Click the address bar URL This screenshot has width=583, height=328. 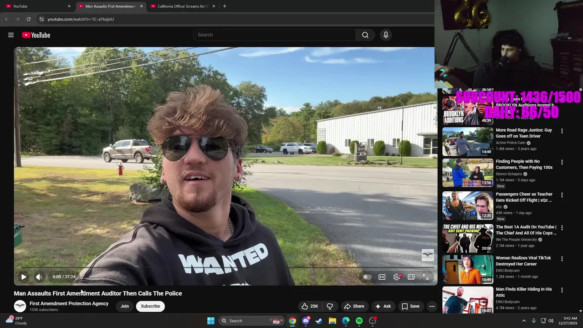(81, 19)
